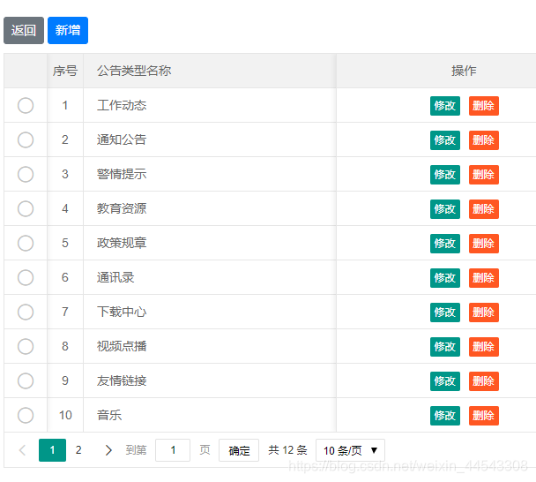536x482 pixels.
Task: Click 删除 for 政策规章
Action: [x=484, y=244]
